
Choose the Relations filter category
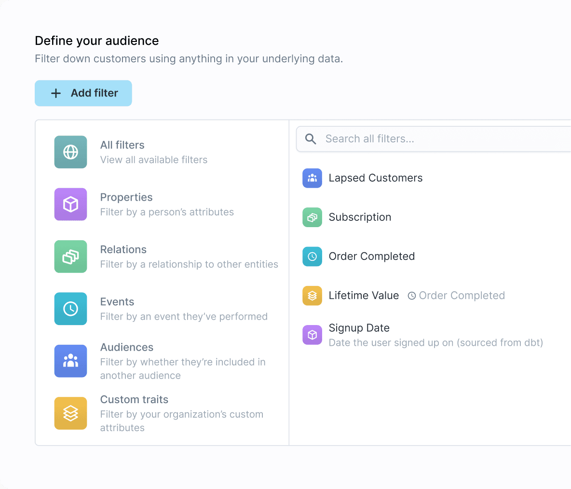[x=123, y=249]
